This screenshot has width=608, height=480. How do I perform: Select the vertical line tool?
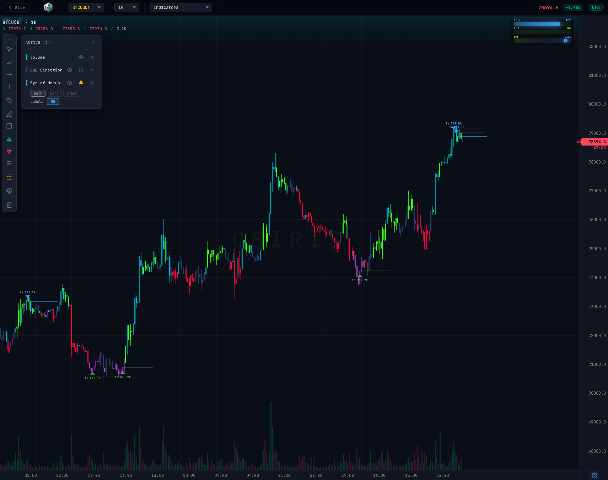9,86
